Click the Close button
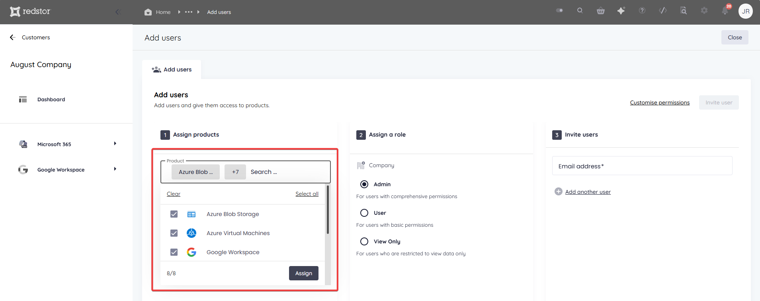The image size is (760, 301). click(x=735, y=37)
